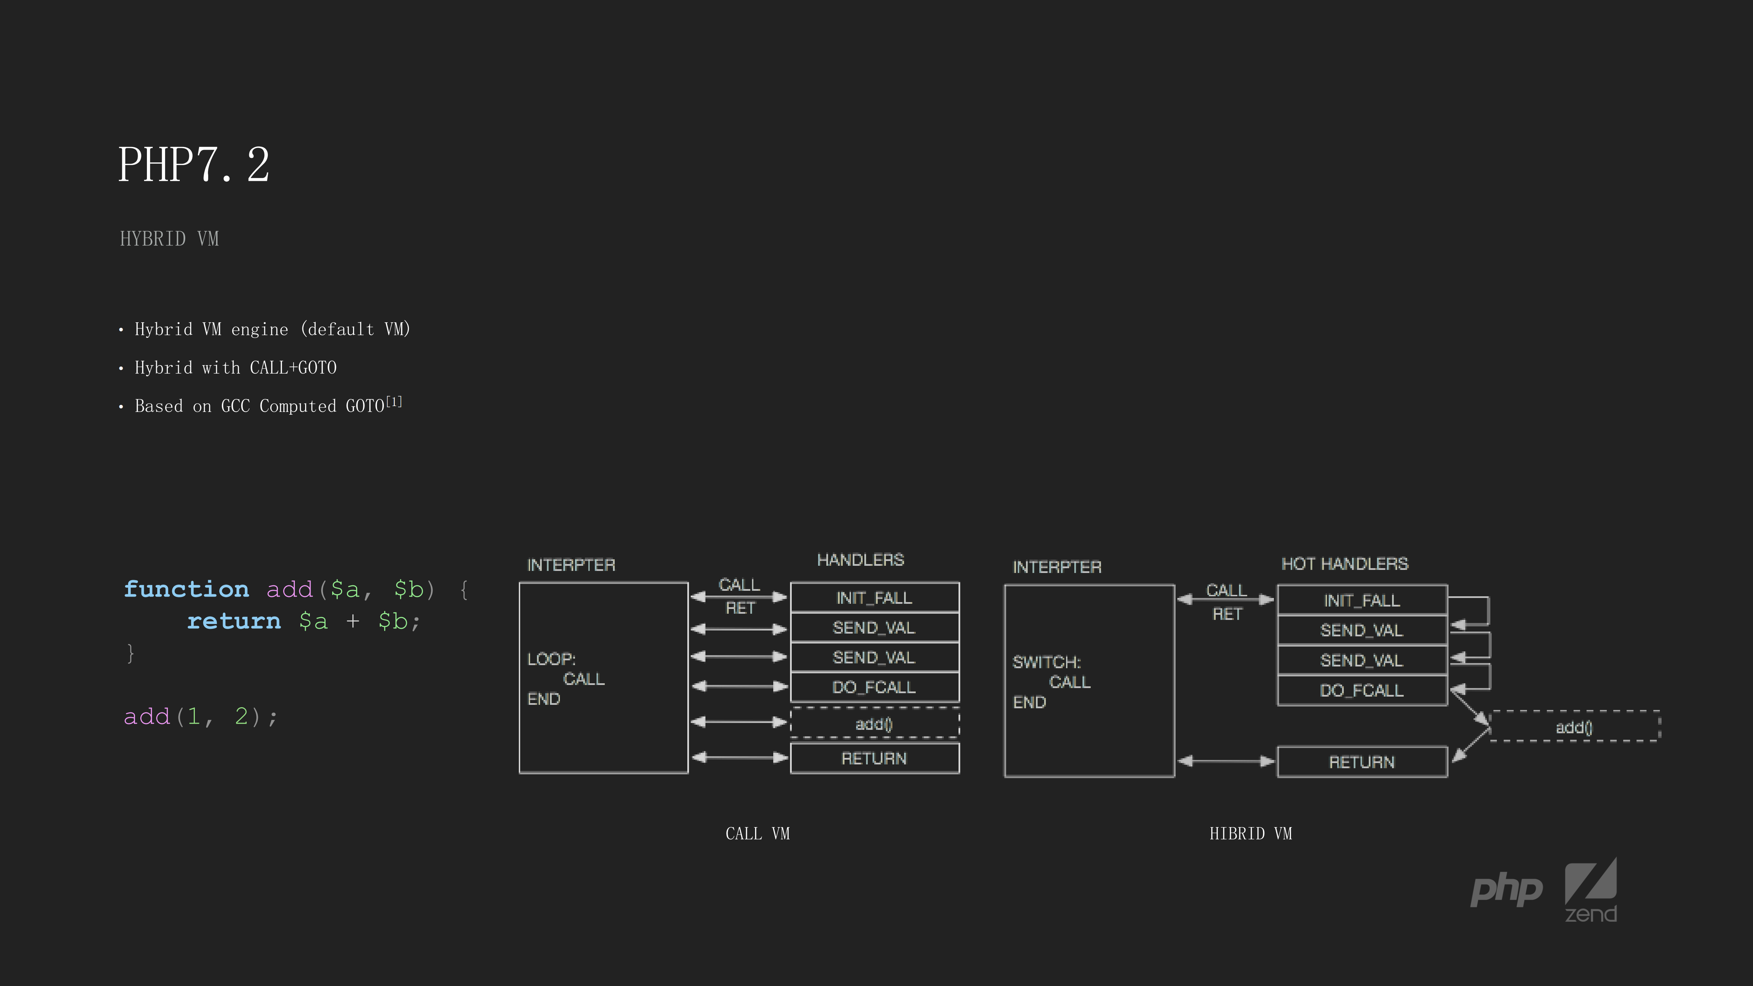1753x986 pixels.
Task: Select the DO_FCALL handler box
Action: [x=875, y=687]
